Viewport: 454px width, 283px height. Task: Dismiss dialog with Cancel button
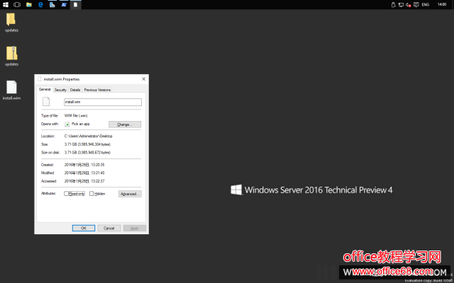(x=109, y=228)
